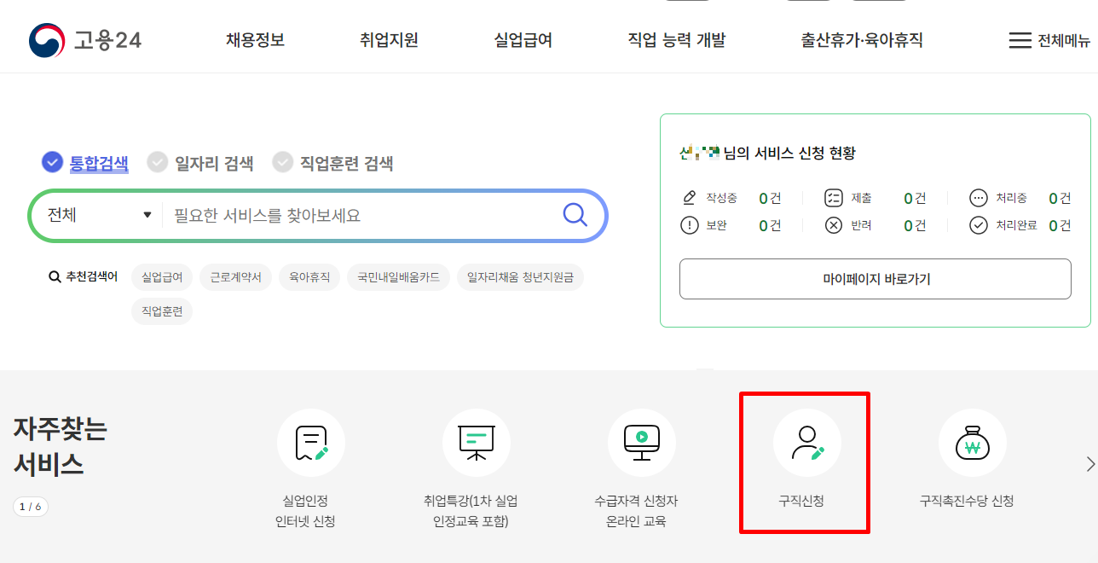Open the 실업인정 인터넷 신청 service icon
The width and height of the screenshot is (1098, 563).
[310, 443]
